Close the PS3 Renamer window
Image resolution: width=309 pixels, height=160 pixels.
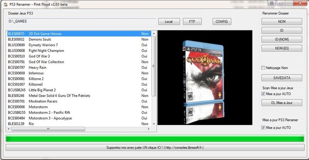click(300, 3)
